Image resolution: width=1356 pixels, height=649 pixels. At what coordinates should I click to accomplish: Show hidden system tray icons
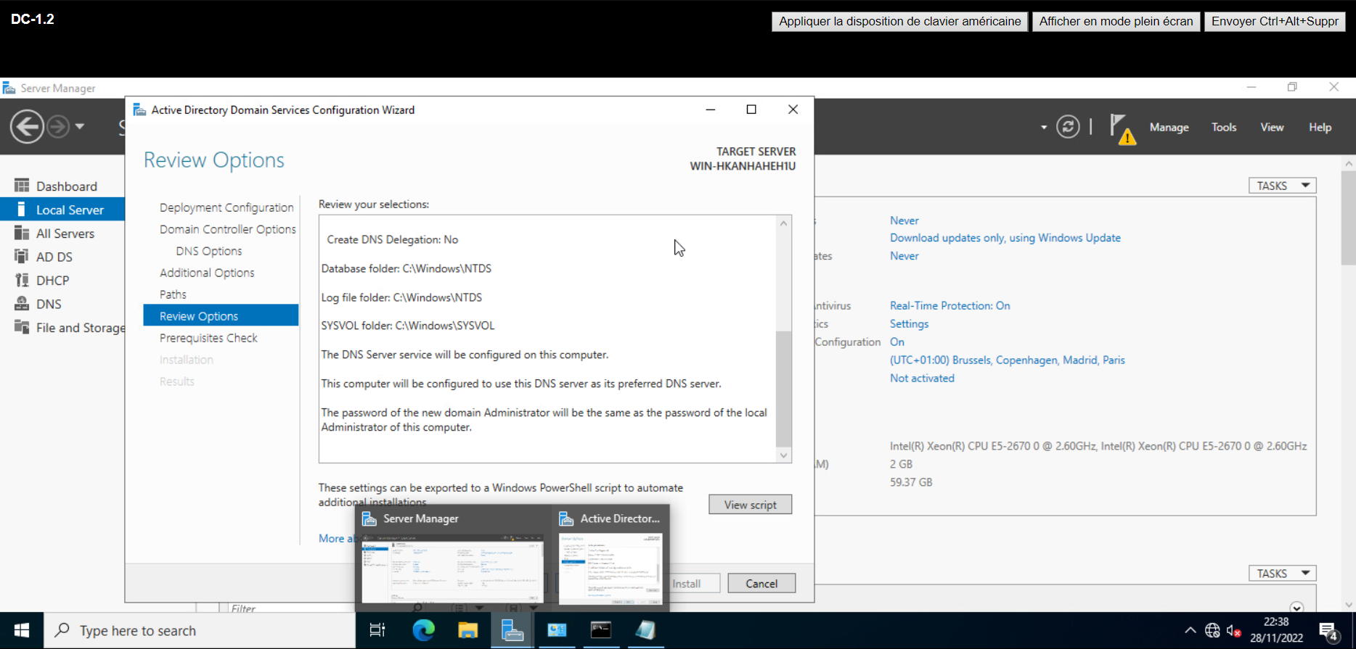point(1190,630)
